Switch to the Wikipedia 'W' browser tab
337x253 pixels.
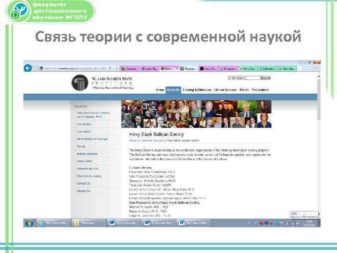tap(248, 68)
